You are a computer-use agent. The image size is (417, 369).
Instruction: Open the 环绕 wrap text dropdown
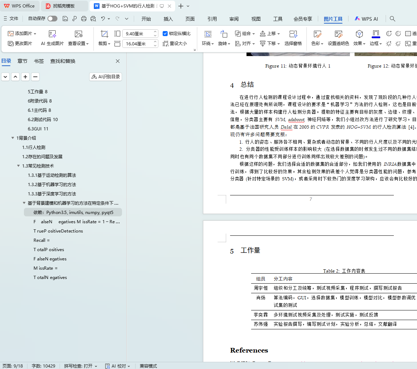pos(208,38)
